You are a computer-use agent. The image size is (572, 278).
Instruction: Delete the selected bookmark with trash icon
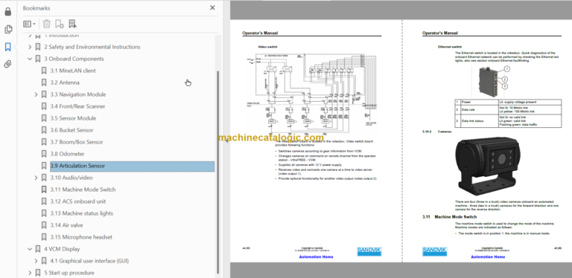[x=47, y=24]
